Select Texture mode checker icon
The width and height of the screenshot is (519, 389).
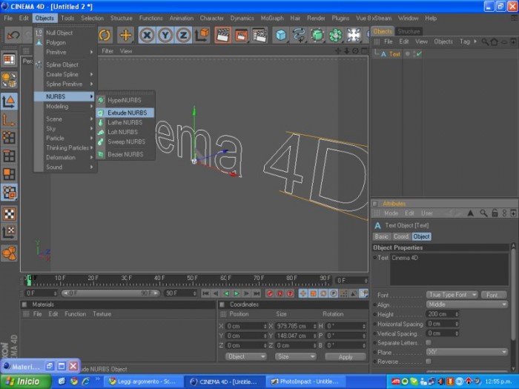[x=9, y=213]
